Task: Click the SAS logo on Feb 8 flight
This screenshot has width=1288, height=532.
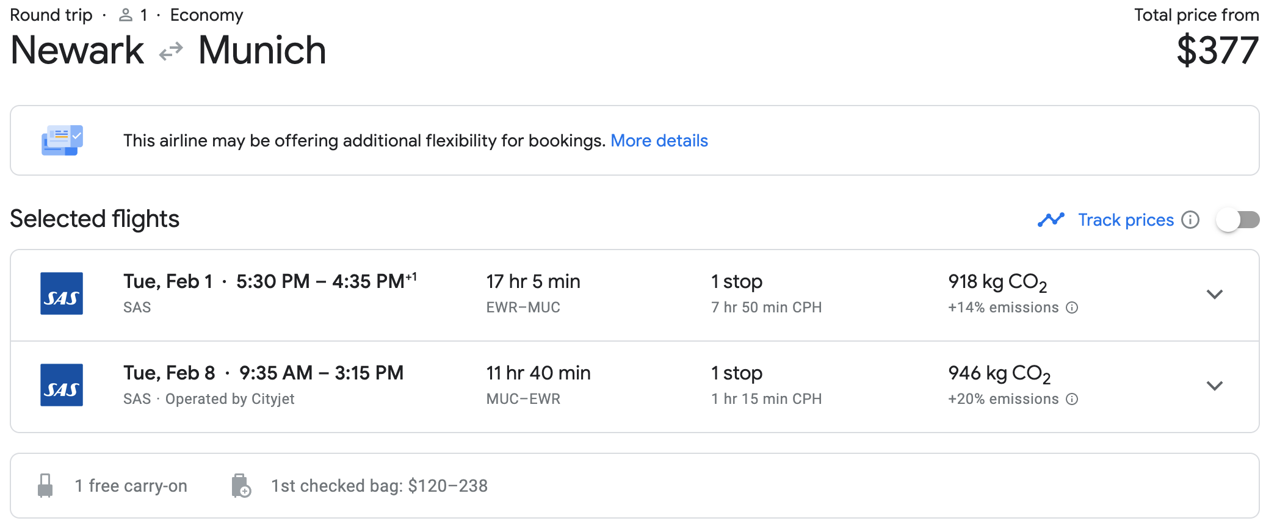Action: [62, 385]
